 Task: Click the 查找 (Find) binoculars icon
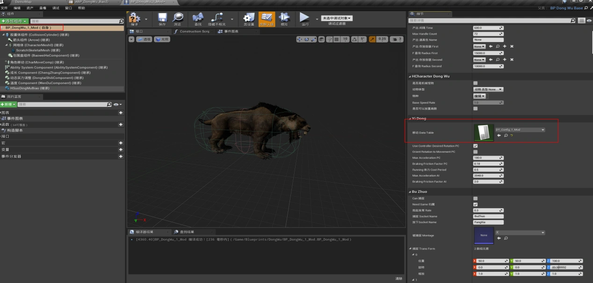(198, 18)
